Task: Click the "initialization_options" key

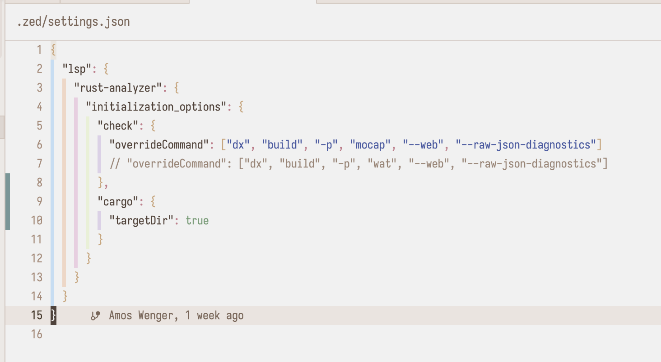Action: tap(156, 107)
